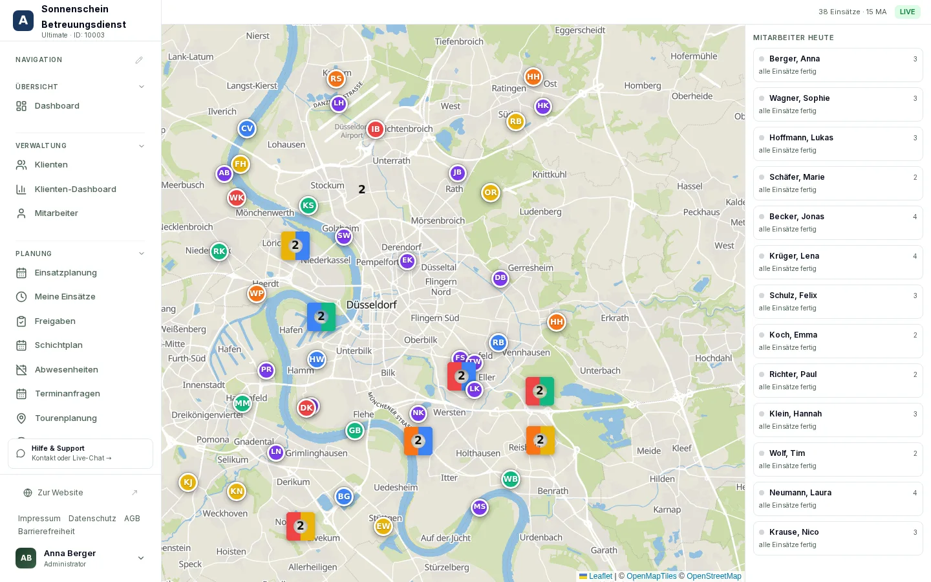Click the Einsatzplanung calendar icon
The width and height of the screenshot is (931, 582).
pos(21,273)
